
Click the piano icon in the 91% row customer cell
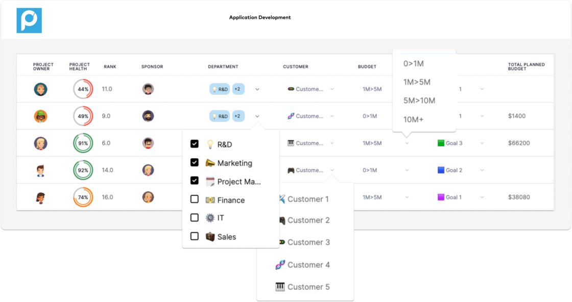click(291, 143)
